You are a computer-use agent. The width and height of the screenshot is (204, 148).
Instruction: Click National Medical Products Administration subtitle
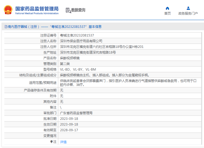pos(37,13)
